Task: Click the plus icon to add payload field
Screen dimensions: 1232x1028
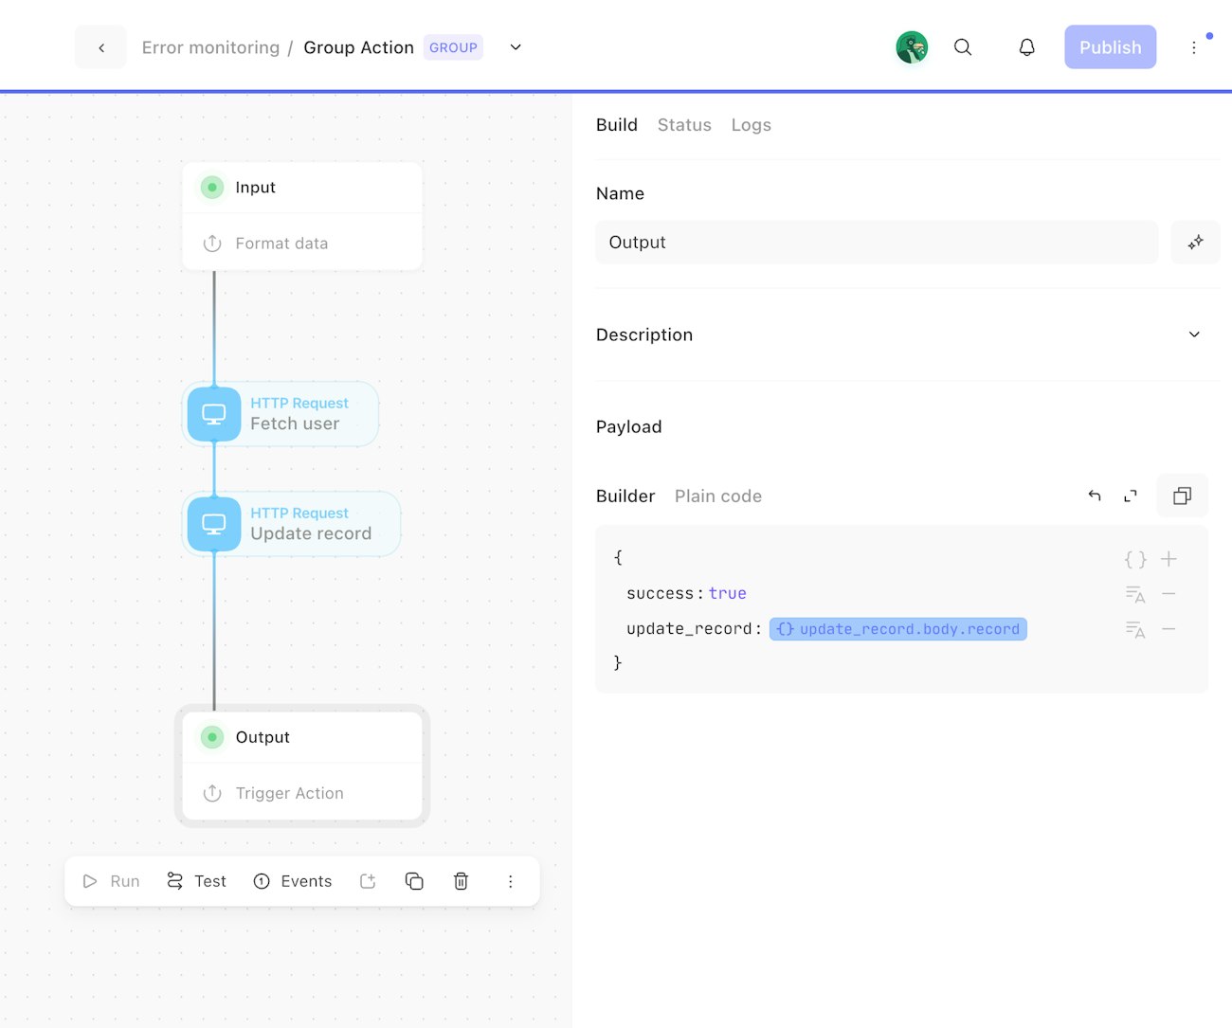Action: tap(1169, 559)
